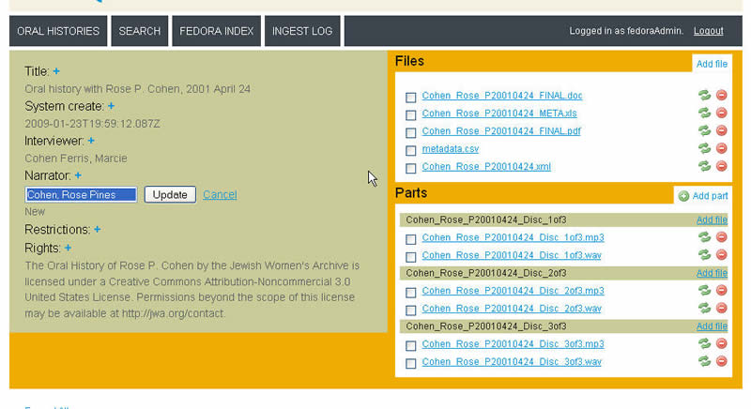The height and width of the screenshot is (409, 751).
Task: Open Cohen_Rose_P20010424_FINAL.pdf file link
Action: pyautogui.click(x=501, y=131)
